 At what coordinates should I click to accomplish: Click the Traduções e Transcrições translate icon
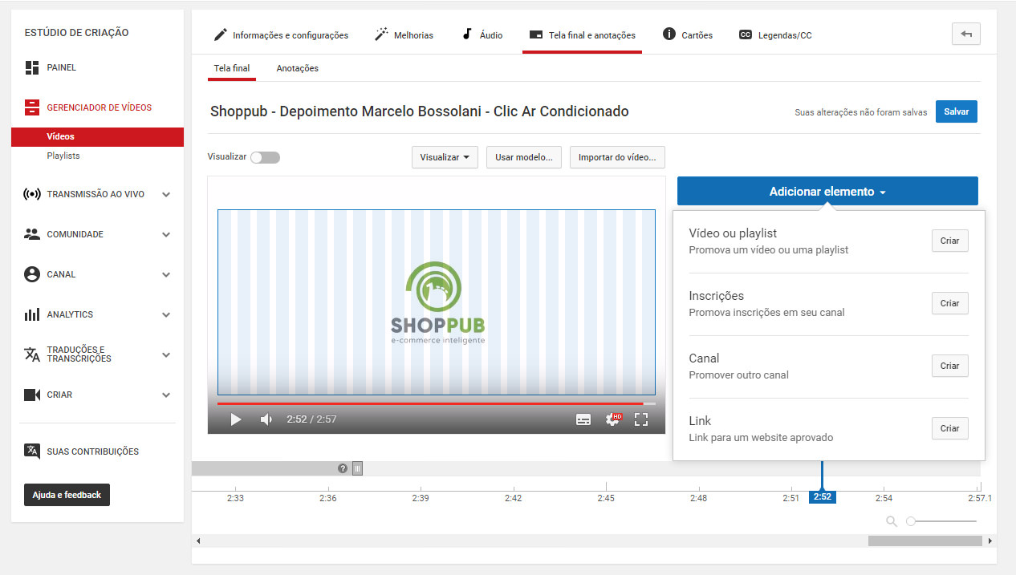32,354
